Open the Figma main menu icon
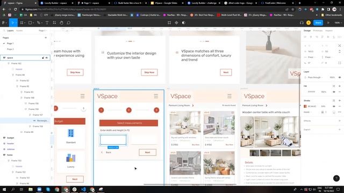344x193 pixels. (x=4, y=23)
